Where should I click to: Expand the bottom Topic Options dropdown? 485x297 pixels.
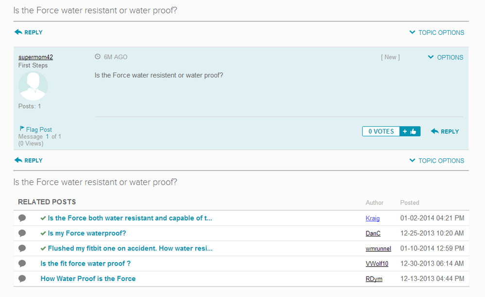click(x=436, y=160)
